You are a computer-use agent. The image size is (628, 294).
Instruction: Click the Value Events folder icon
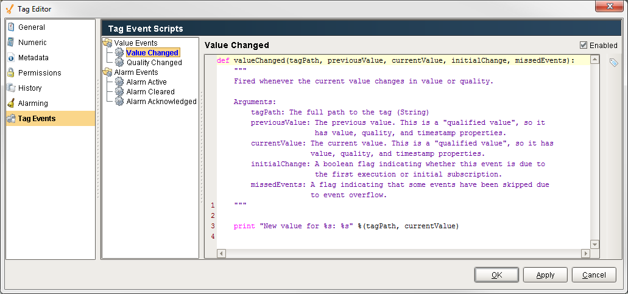(107, 43)
